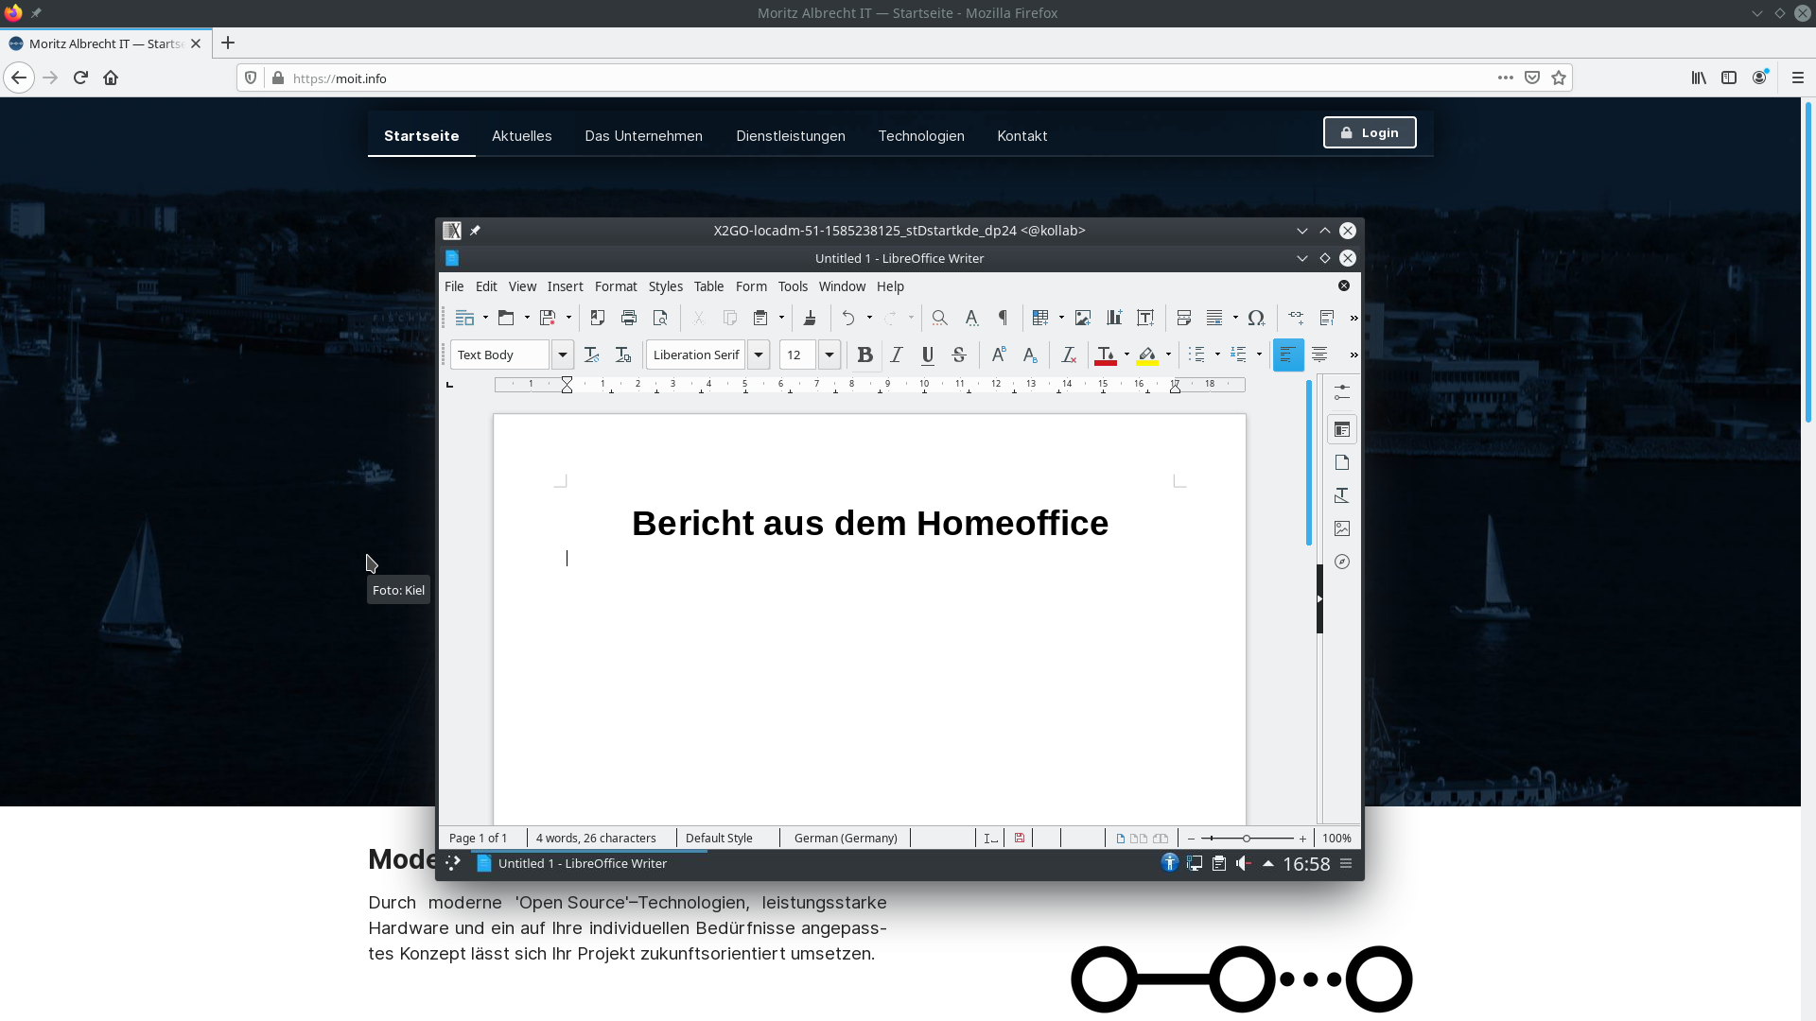The image size is (1816, 1021).
Task: Click Clone Formatting paintbrush icon
Action: click(810, 318)
